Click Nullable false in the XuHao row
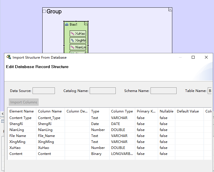214x172 pixels. click(167, 148)
